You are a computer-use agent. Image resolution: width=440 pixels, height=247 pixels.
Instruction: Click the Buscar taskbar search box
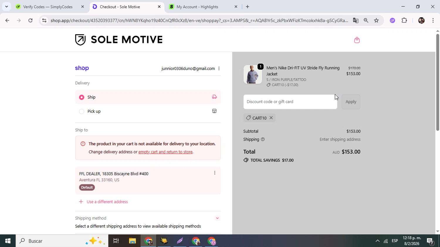tap(62, 241)
